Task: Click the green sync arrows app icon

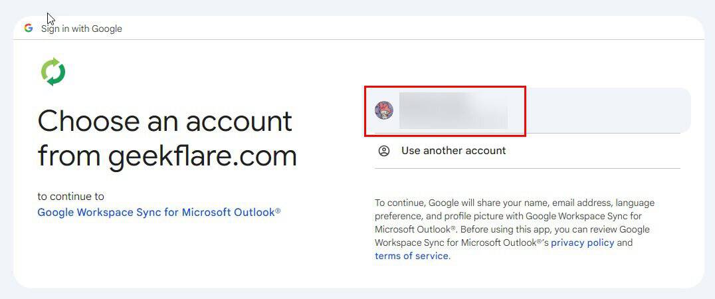Action: coord(53,72)
